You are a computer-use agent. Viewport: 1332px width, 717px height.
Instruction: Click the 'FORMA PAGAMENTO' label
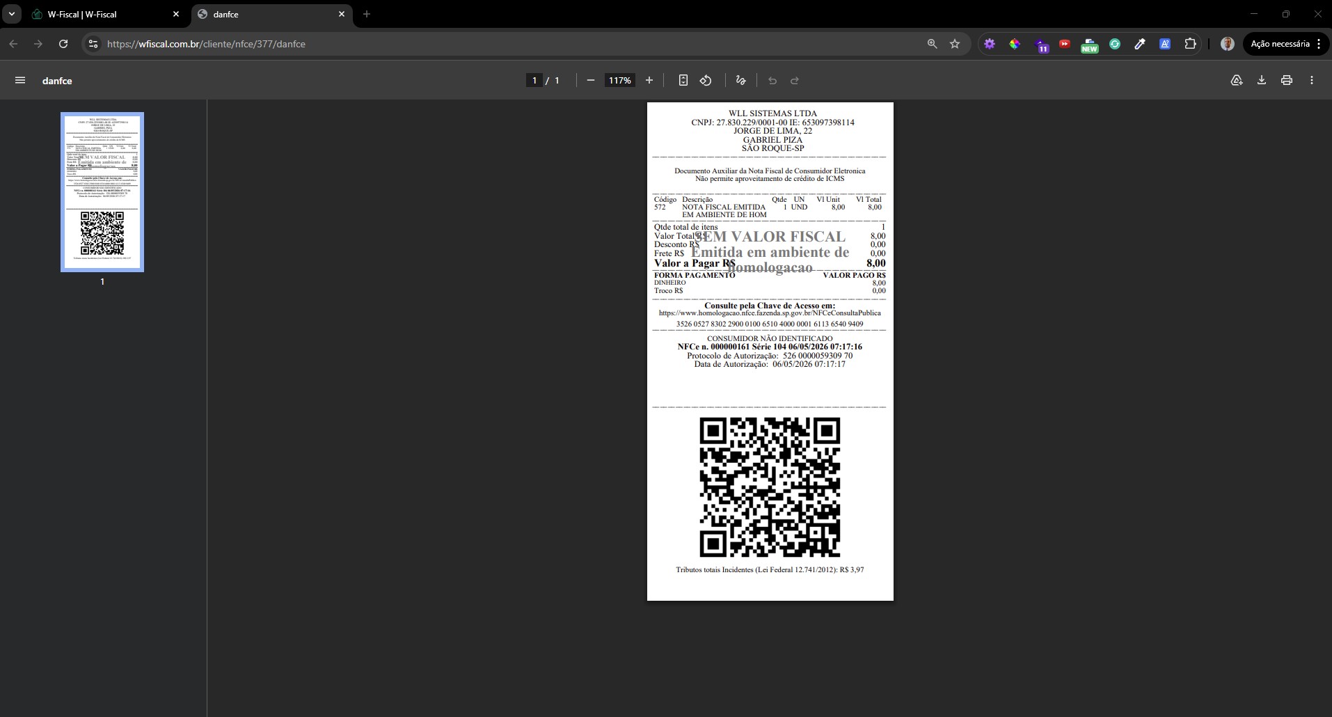coord(695,275)
